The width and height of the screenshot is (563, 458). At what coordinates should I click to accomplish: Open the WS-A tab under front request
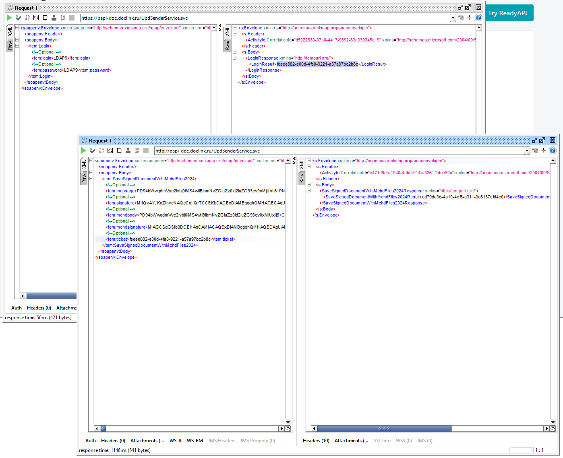[175, 441]
